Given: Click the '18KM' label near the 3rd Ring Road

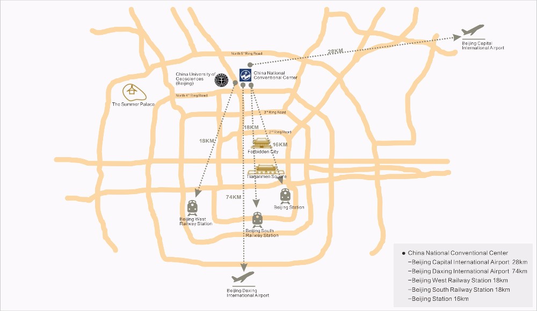Looking at the screenshot, I should (251, 127).
